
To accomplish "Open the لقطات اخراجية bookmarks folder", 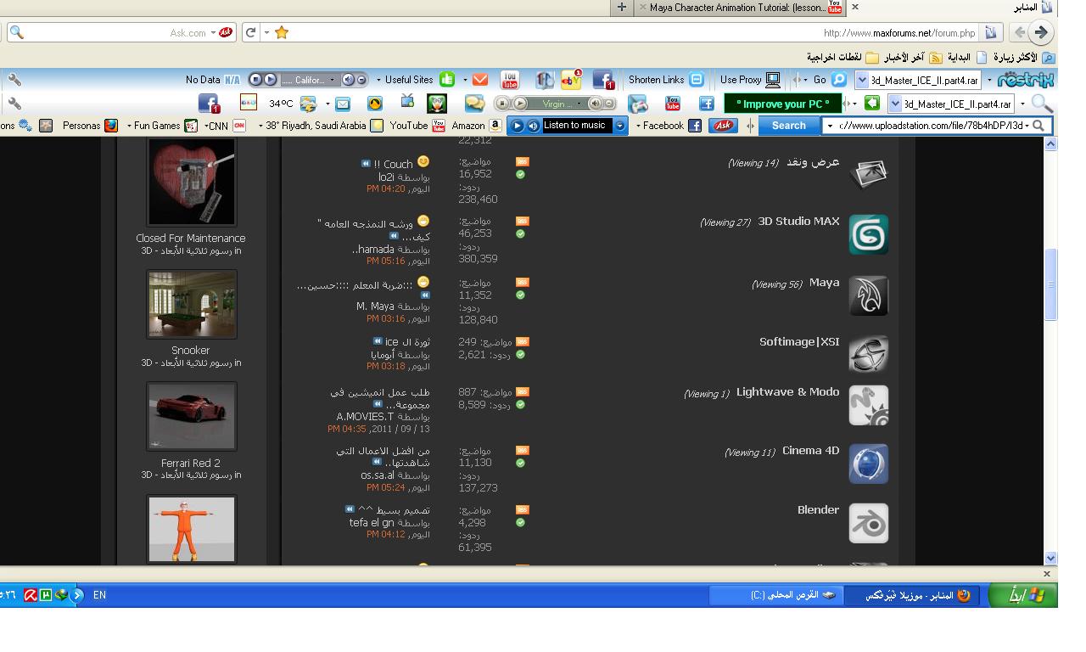I will 841,58.
